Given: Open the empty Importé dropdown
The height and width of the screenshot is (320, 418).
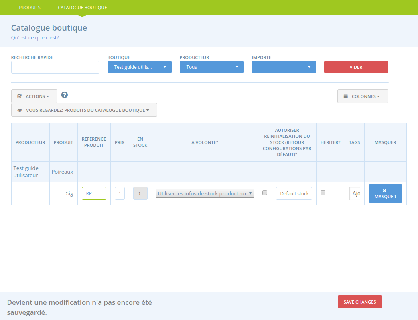Looking at the screenshot, I should 284,67.
